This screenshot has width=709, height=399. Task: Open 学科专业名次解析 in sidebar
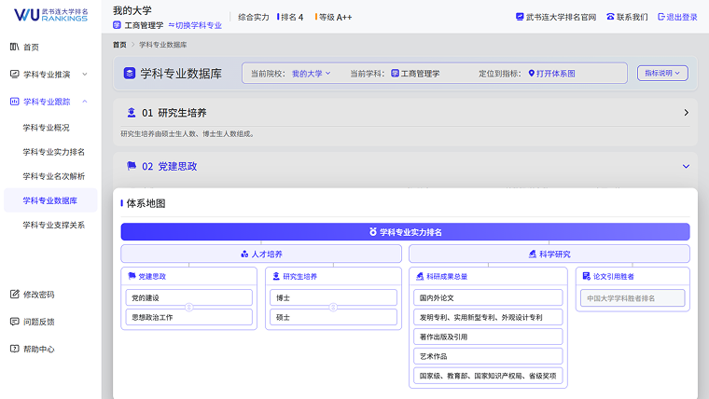point(54,176)
